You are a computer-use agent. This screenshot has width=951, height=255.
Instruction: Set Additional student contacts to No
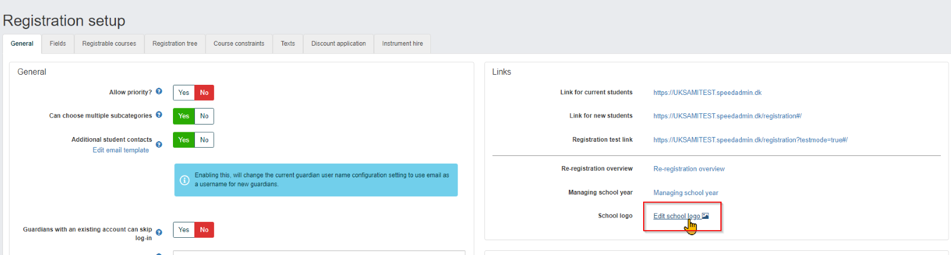click(204, 140)
